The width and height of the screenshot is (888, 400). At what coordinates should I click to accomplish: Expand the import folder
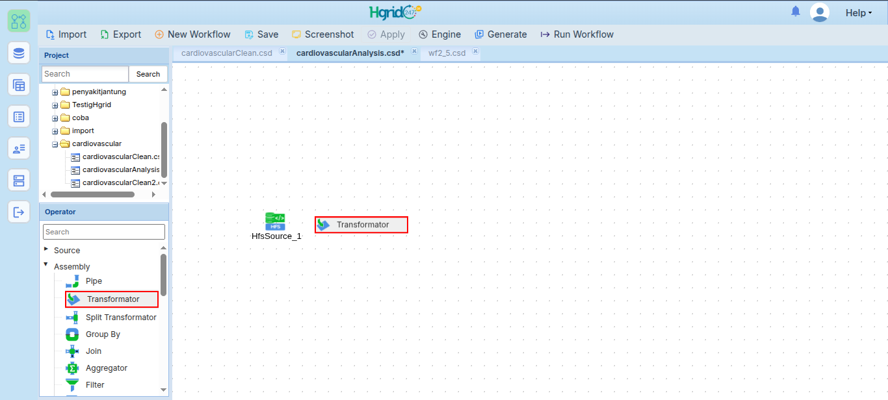coord(55,131)
